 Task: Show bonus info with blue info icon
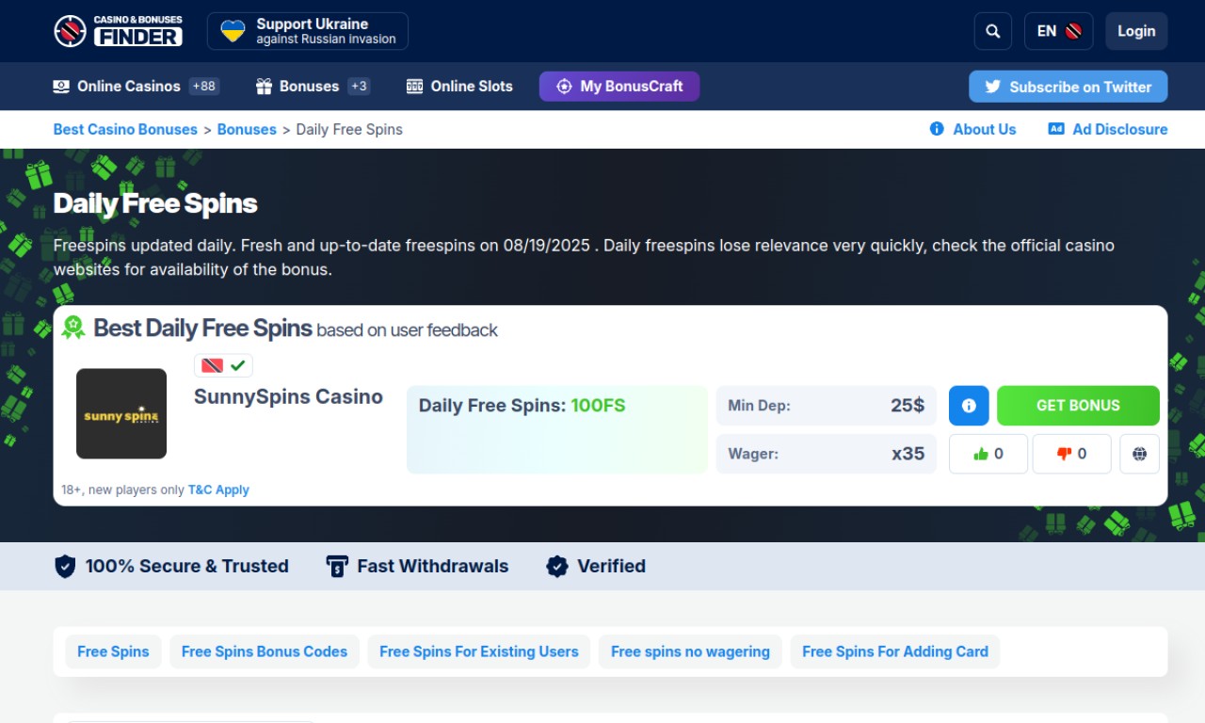coord(969,406)
